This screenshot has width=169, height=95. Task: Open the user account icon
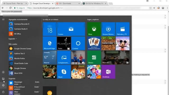coord(3,72)
